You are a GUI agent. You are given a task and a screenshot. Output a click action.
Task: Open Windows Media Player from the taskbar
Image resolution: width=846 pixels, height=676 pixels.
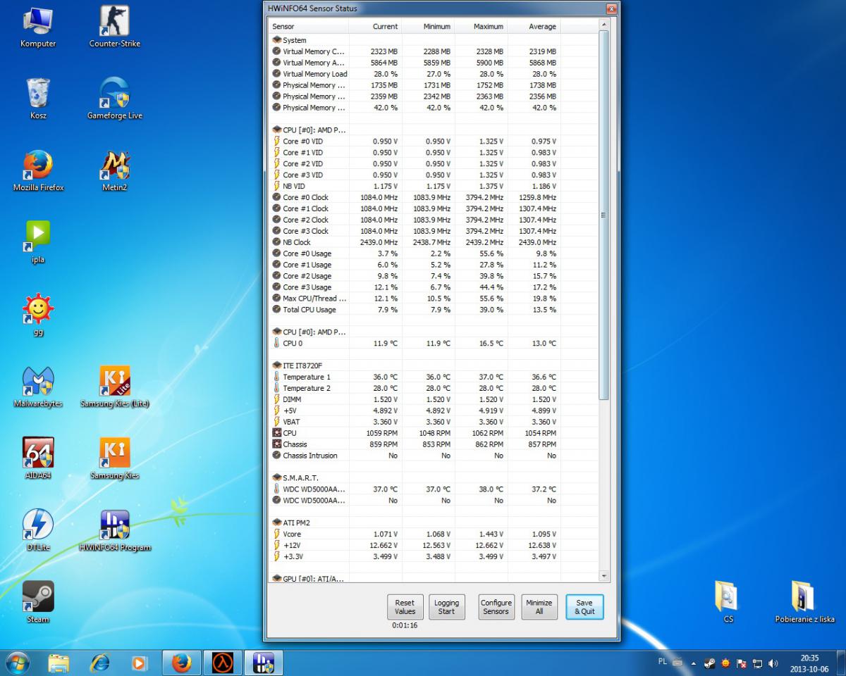point(140,663)
